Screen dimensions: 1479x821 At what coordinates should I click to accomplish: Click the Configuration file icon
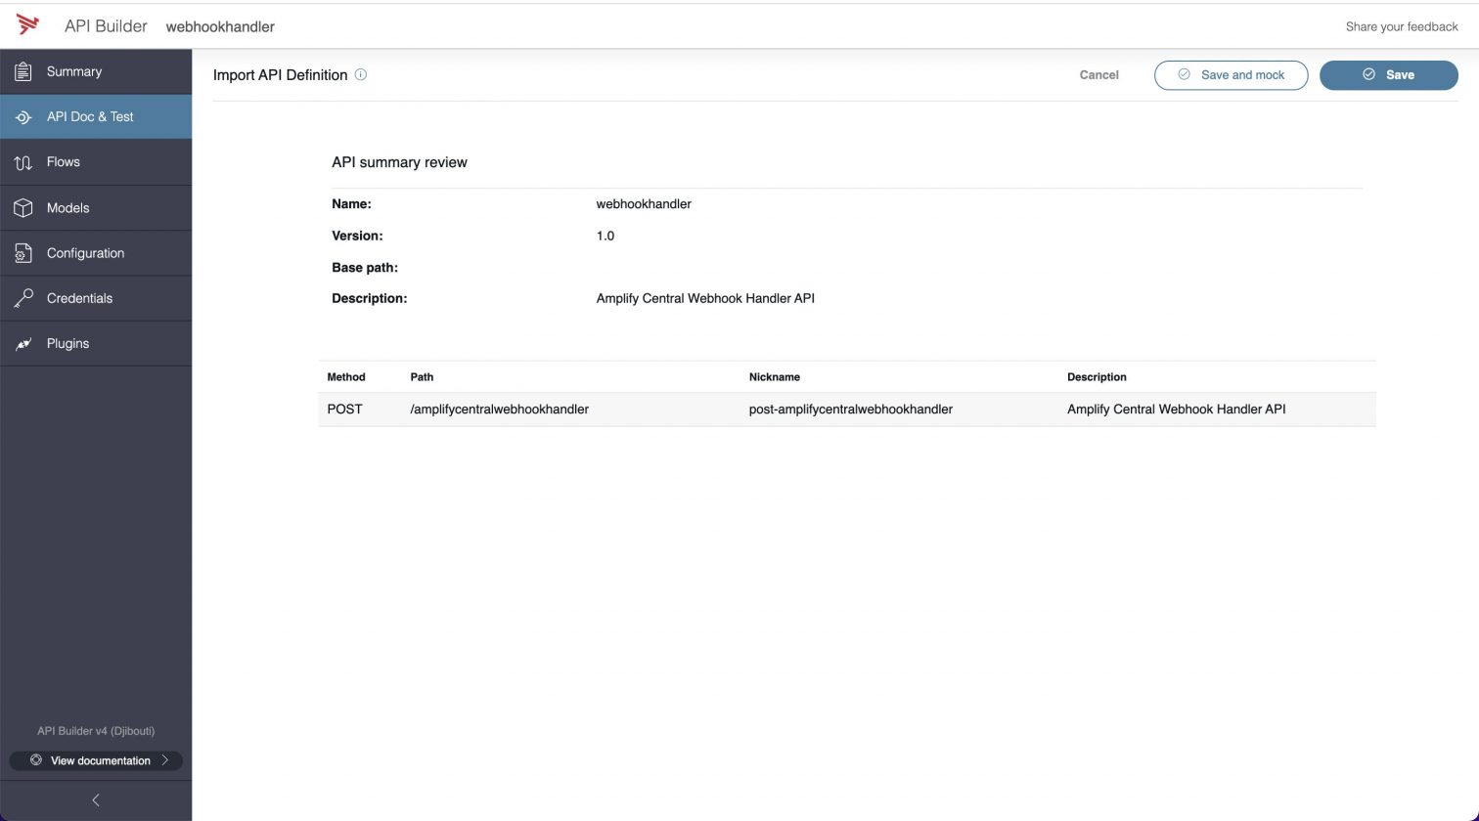(23, 253)
